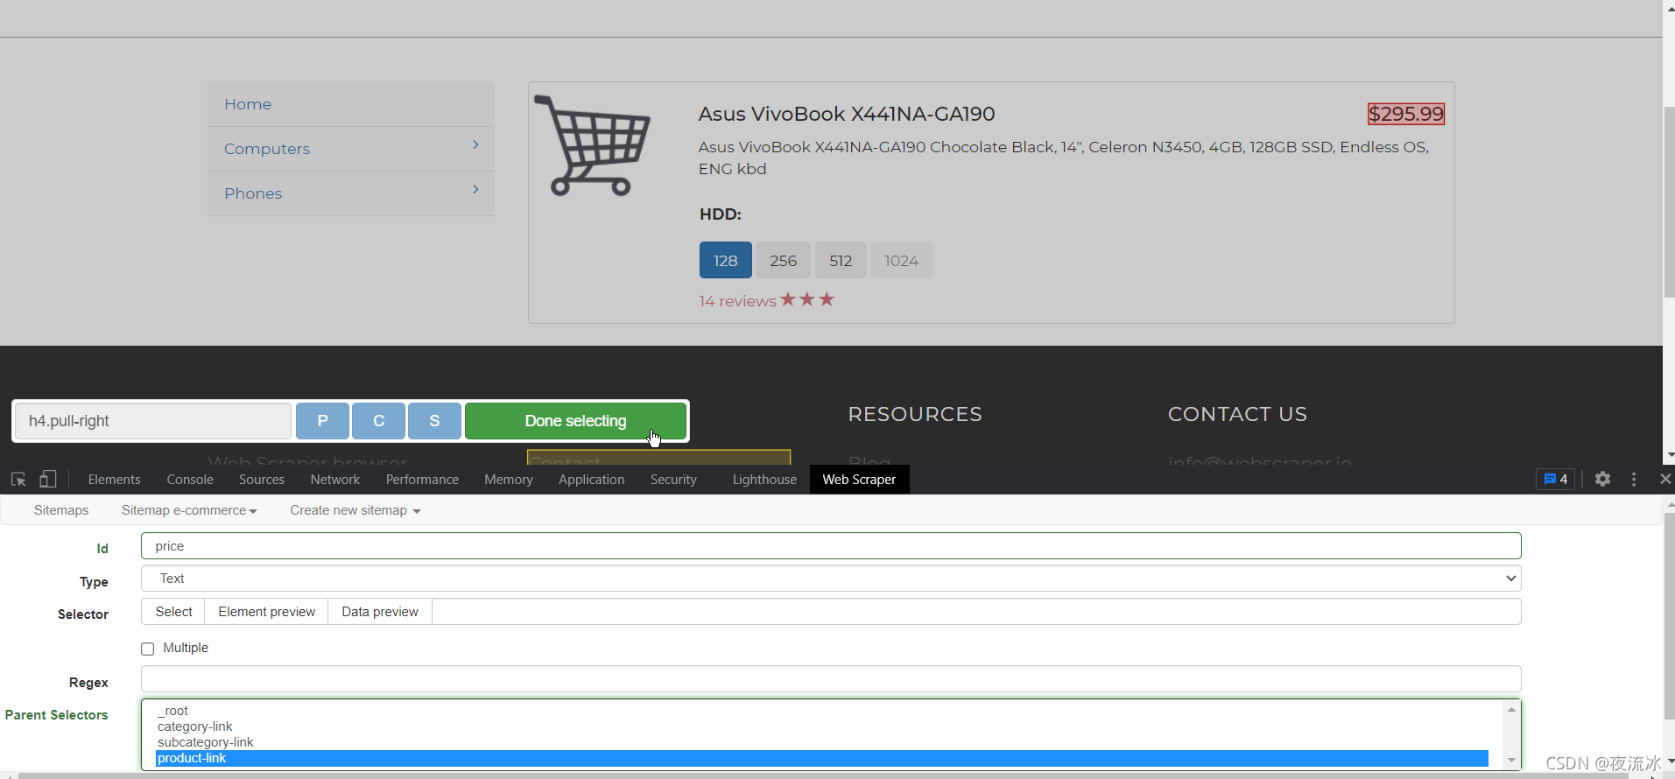The image size is (1675, 779).
Task: Click the web page vertical scrollbar thumb
Action: tap(1669, 201)
